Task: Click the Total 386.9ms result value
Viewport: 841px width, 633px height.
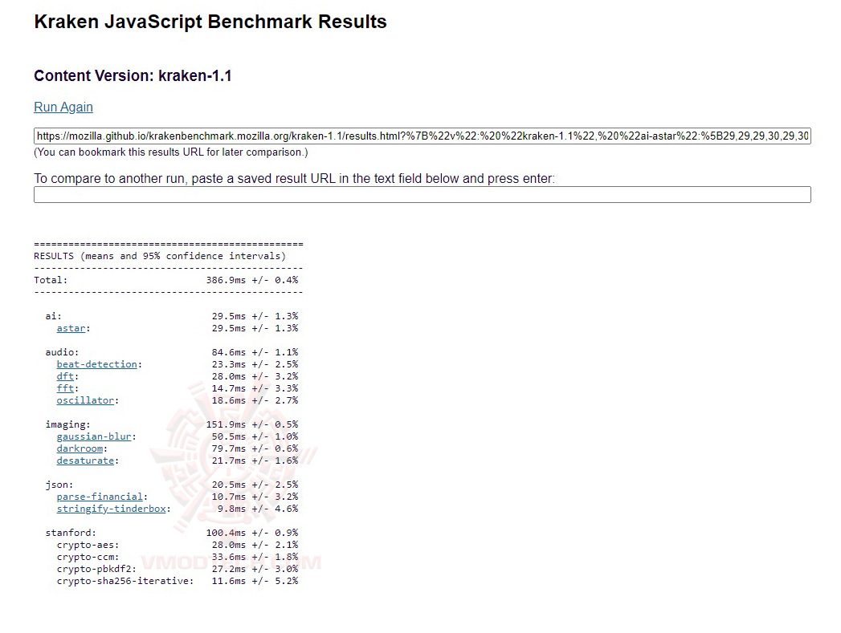Action: [x=226, y=280]
